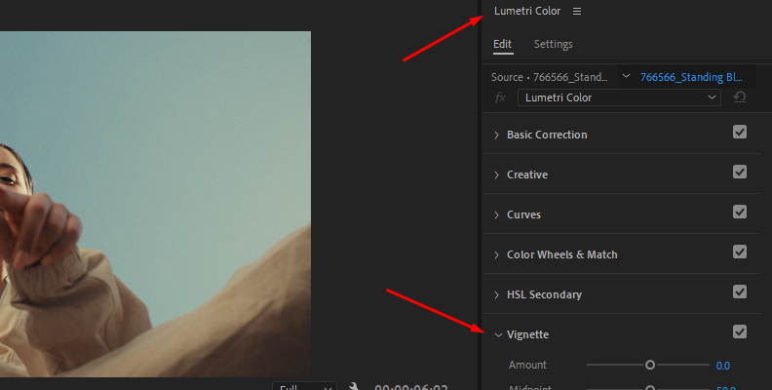Click the fx effect toggle icon

coord(500,97)
